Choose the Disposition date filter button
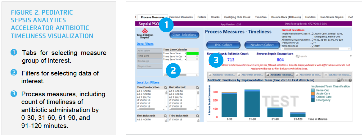 point(149,66)
